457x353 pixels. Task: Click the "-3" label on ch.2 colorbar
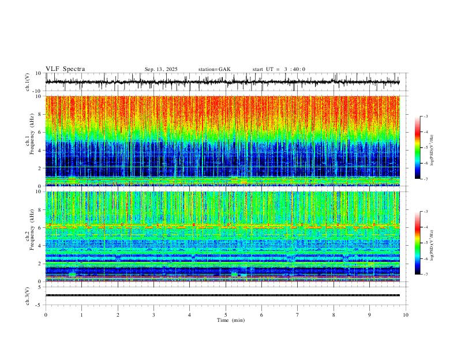coord(426,212)
